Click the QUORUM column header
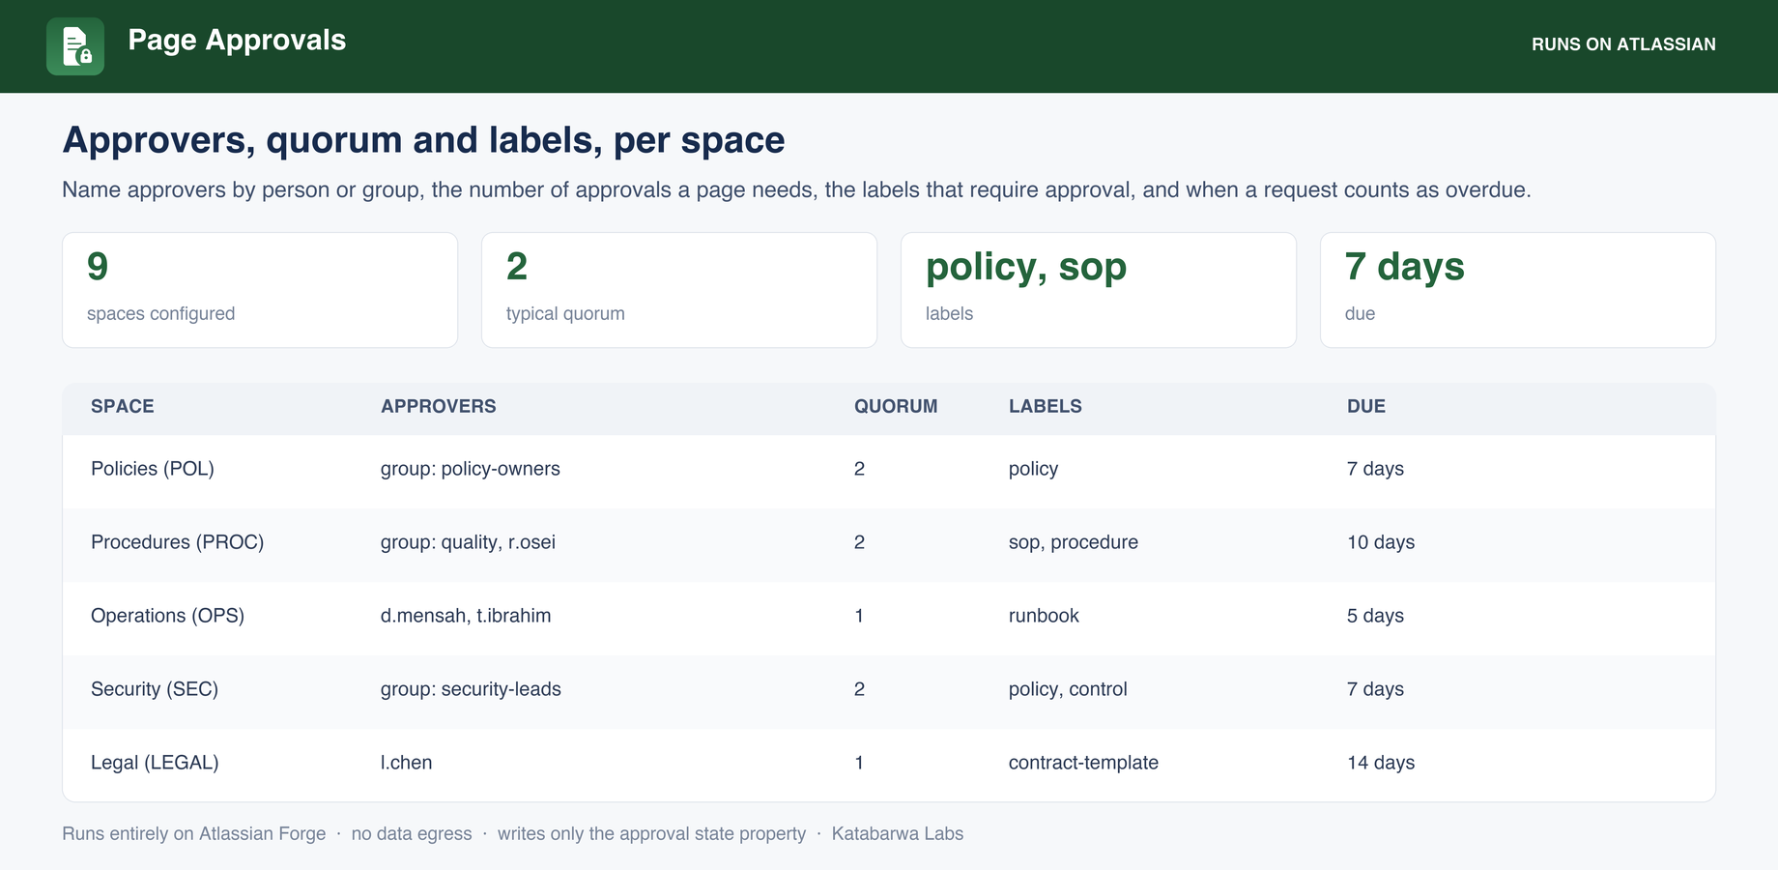The image size is (1778, 870). 896,406
